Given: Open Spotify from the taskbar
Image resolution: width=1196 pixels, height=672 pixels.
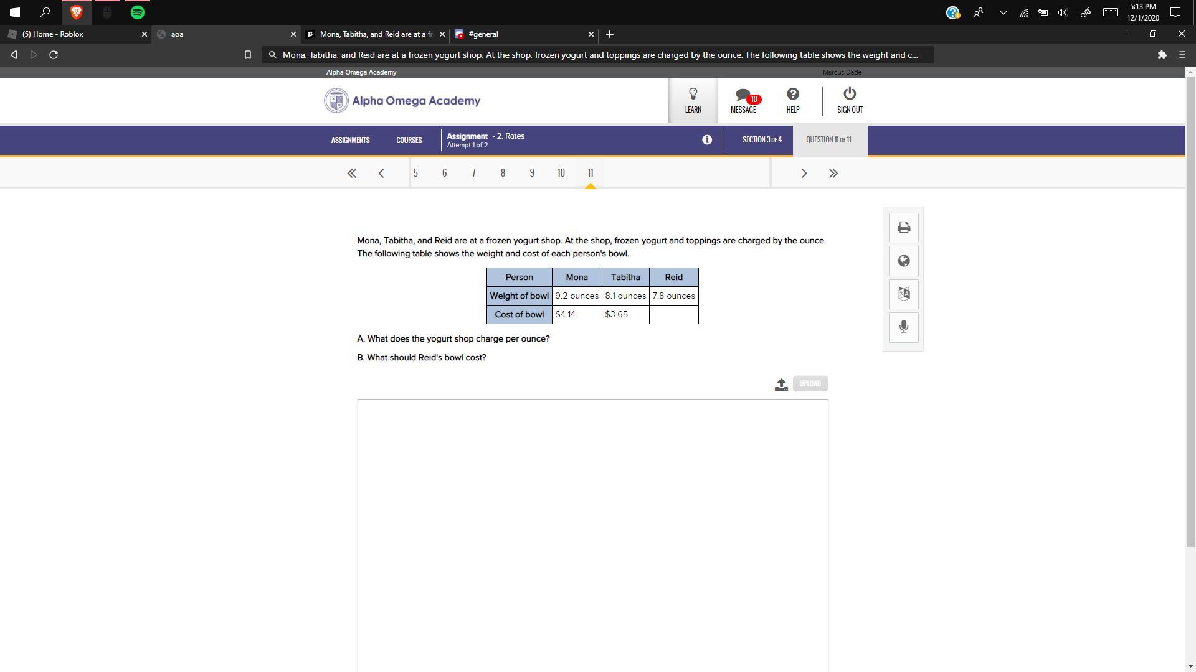Looking at the screenshot, I should point(138,12).
